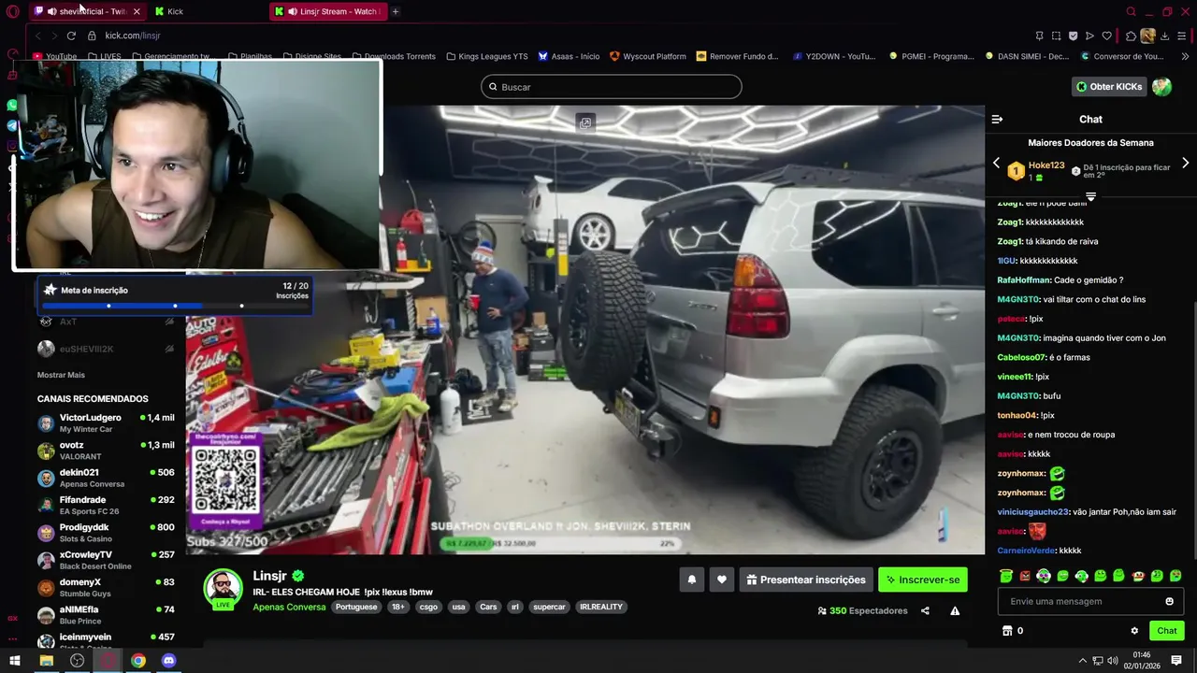The image size is (1197, 673).
Task: Open user avatar menu at top right
Action: tap(1161, 87)
